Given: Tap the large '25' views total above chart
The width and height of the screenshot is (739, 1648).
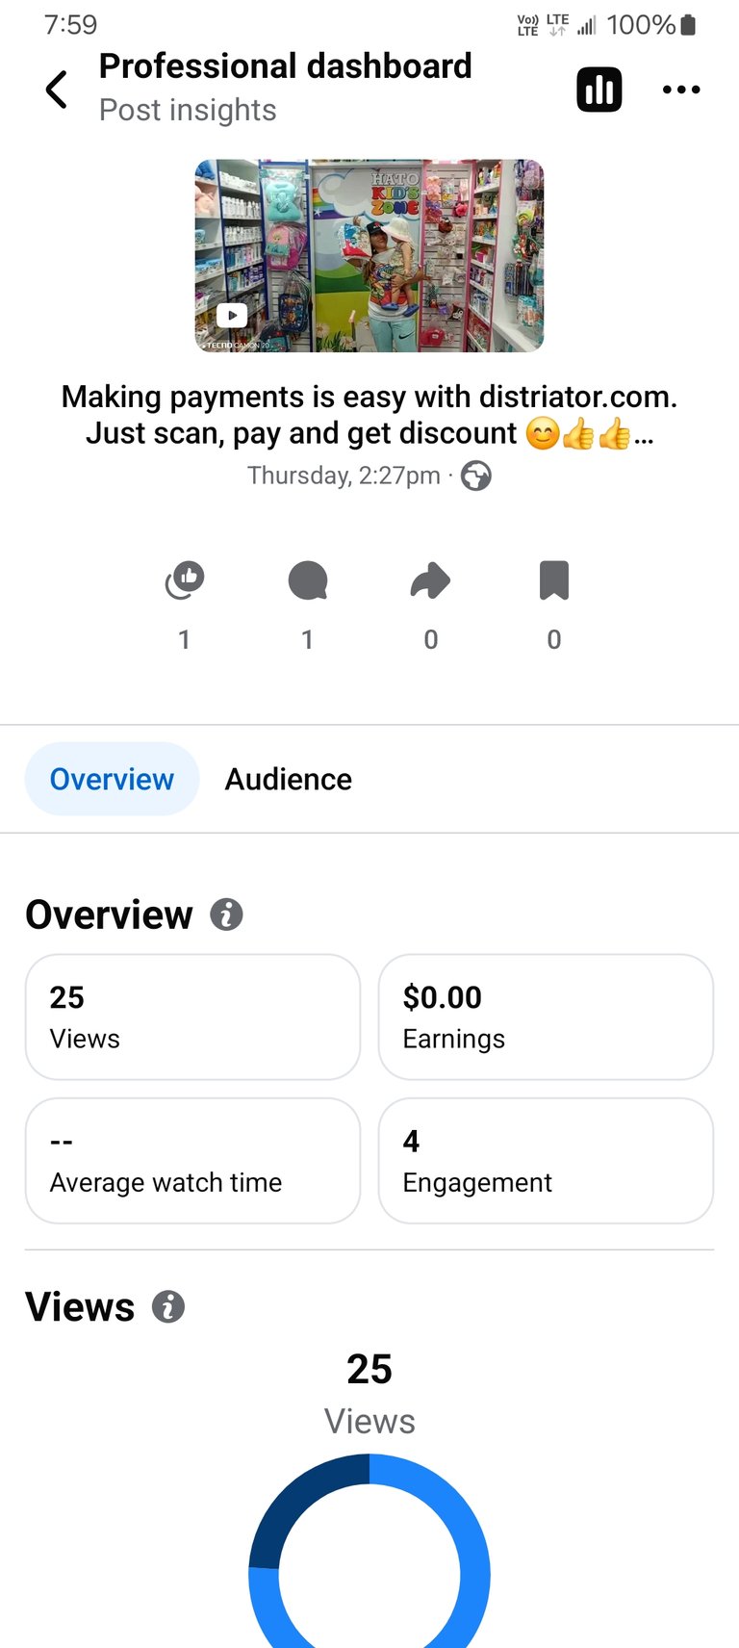Looking at the screenshot, I should click(x=369, y=1368).
